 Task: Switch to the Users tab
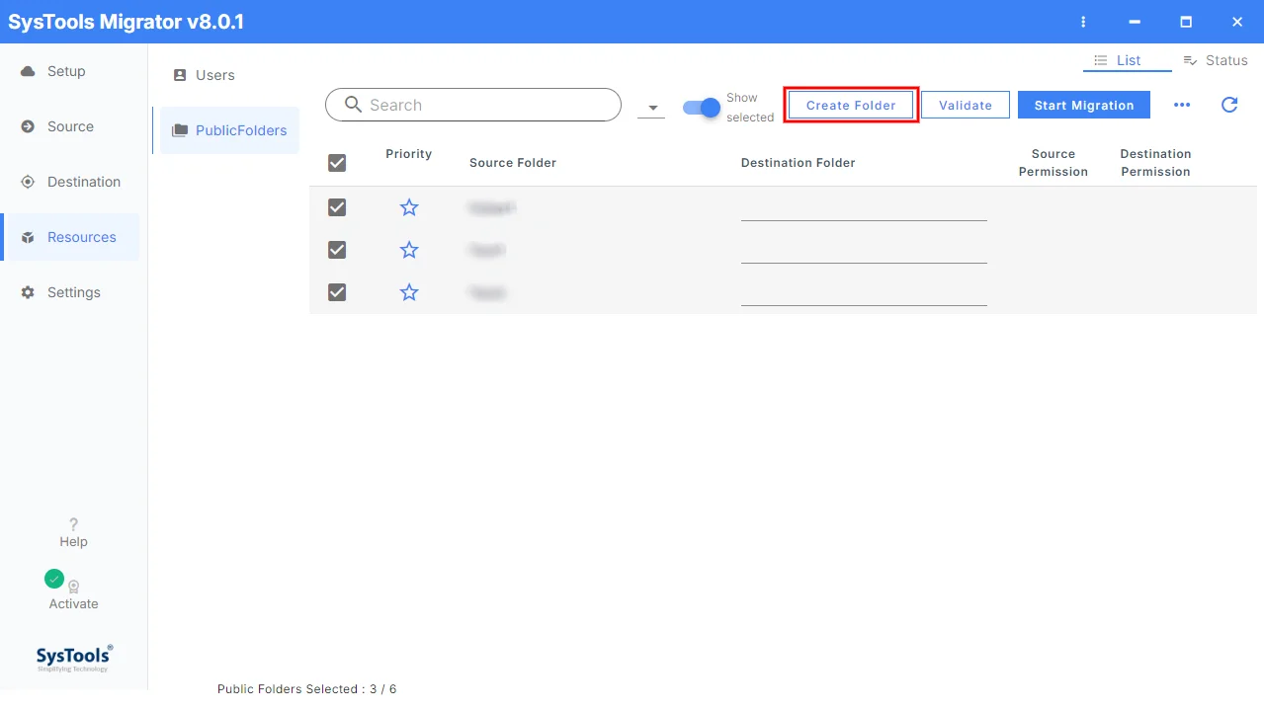[x=229, y=75]
